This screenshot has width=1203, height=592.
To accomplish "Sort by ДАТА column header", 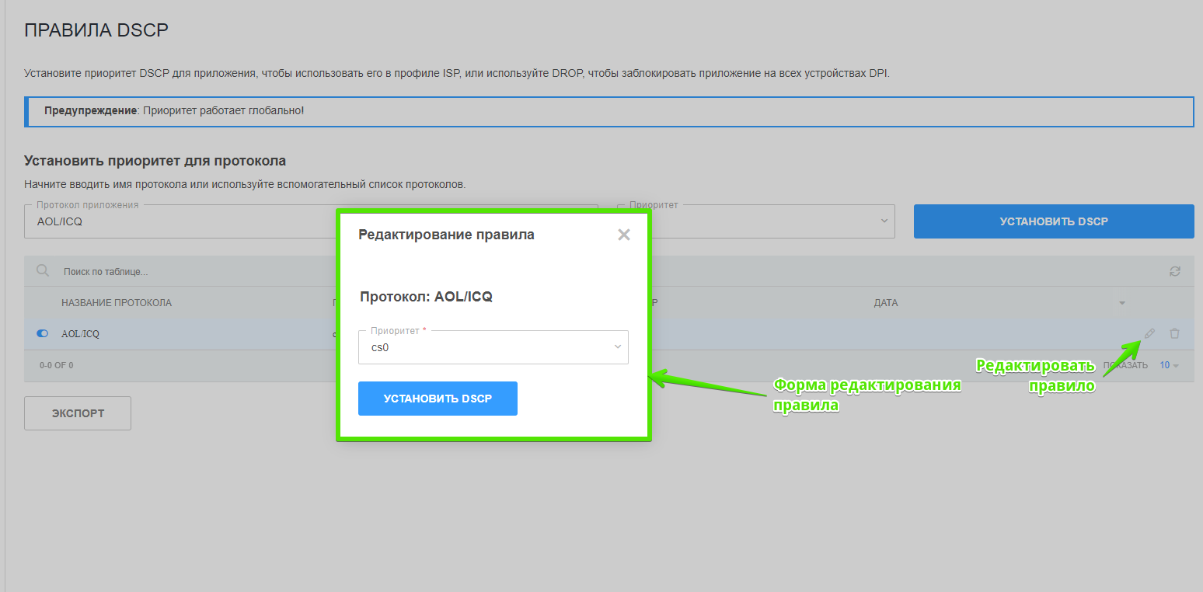I will pyautogui.click(x=886, y=302).
